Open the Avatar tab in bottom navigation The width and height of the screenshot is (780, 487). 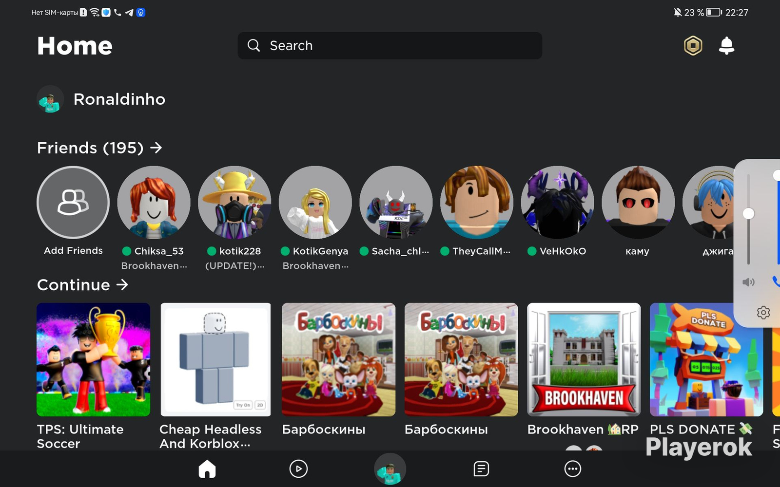tap(390, 469)
